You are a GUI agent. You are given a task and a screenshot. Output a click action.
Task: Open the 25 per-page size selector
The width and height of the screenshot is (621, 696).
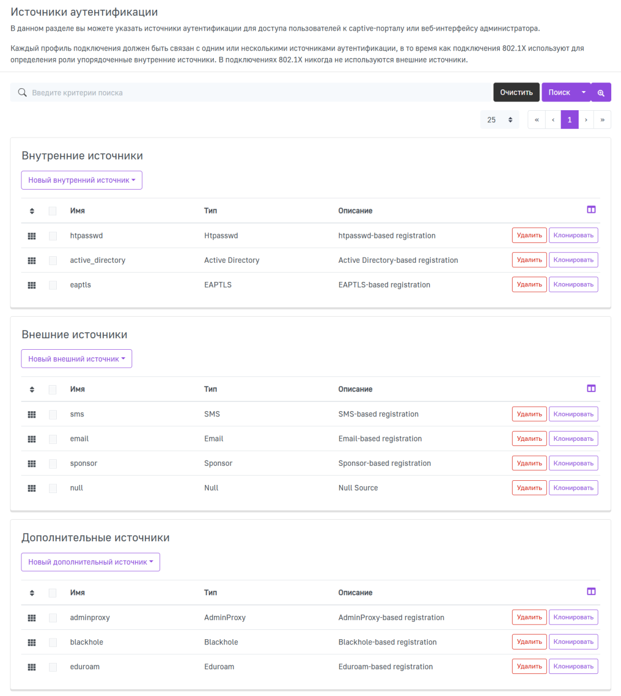click(499, 120)
